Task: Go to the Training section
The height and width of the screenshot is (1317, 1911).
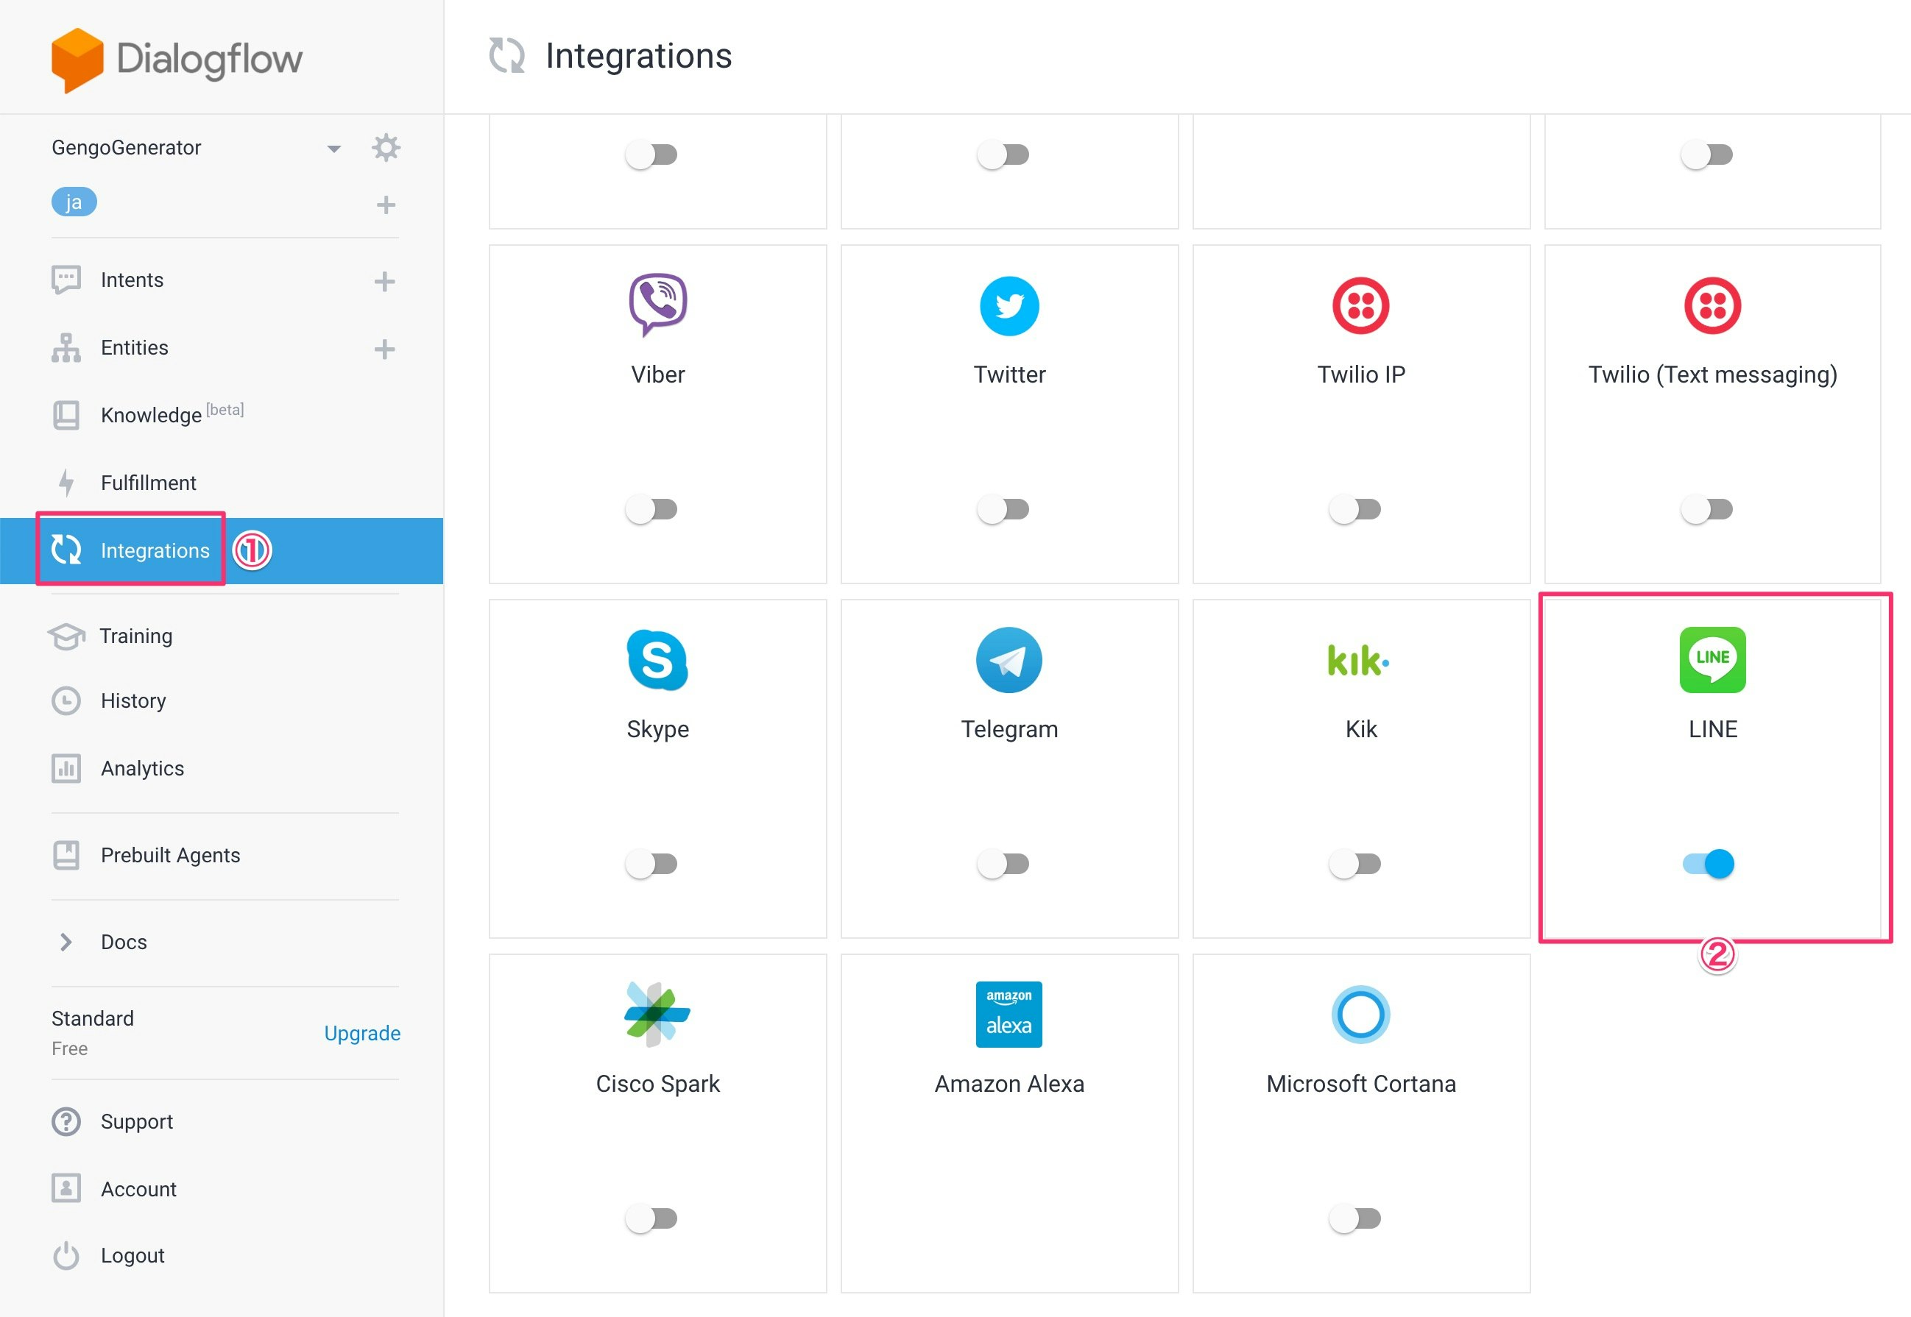Action: (136, 636)
